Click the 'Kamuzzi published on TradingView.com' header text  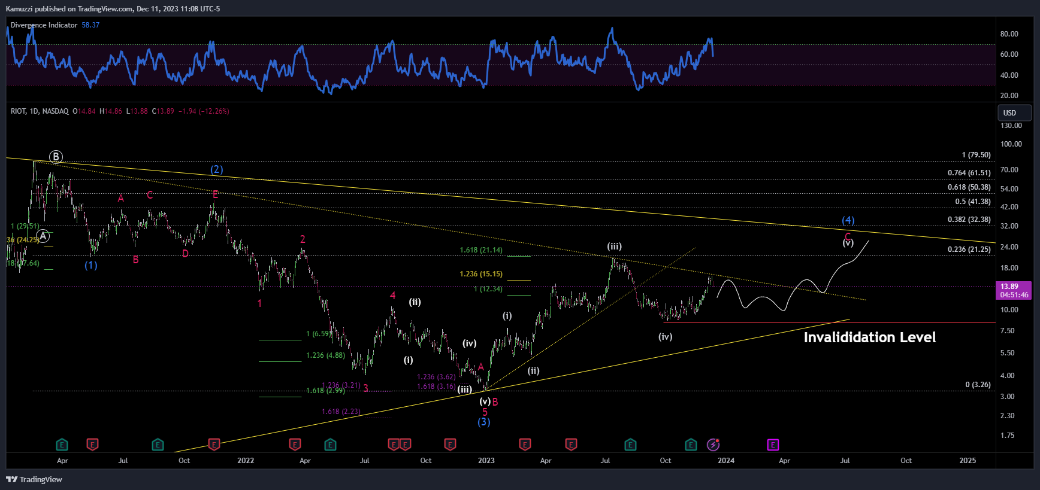(x=70, y=9)
